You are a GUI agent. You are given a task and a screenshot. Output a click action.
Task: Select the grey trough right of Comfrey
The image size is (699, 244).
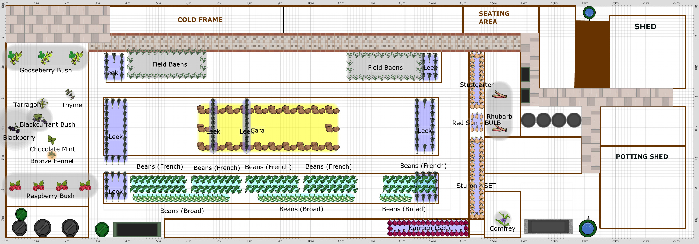(x=548, y=227)
